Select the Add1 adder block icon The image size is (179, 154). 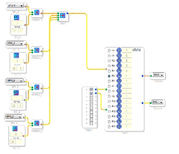63,15
